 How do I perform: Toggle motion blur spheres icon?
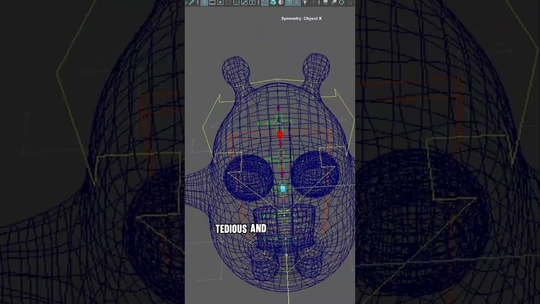tap(334, 3)
